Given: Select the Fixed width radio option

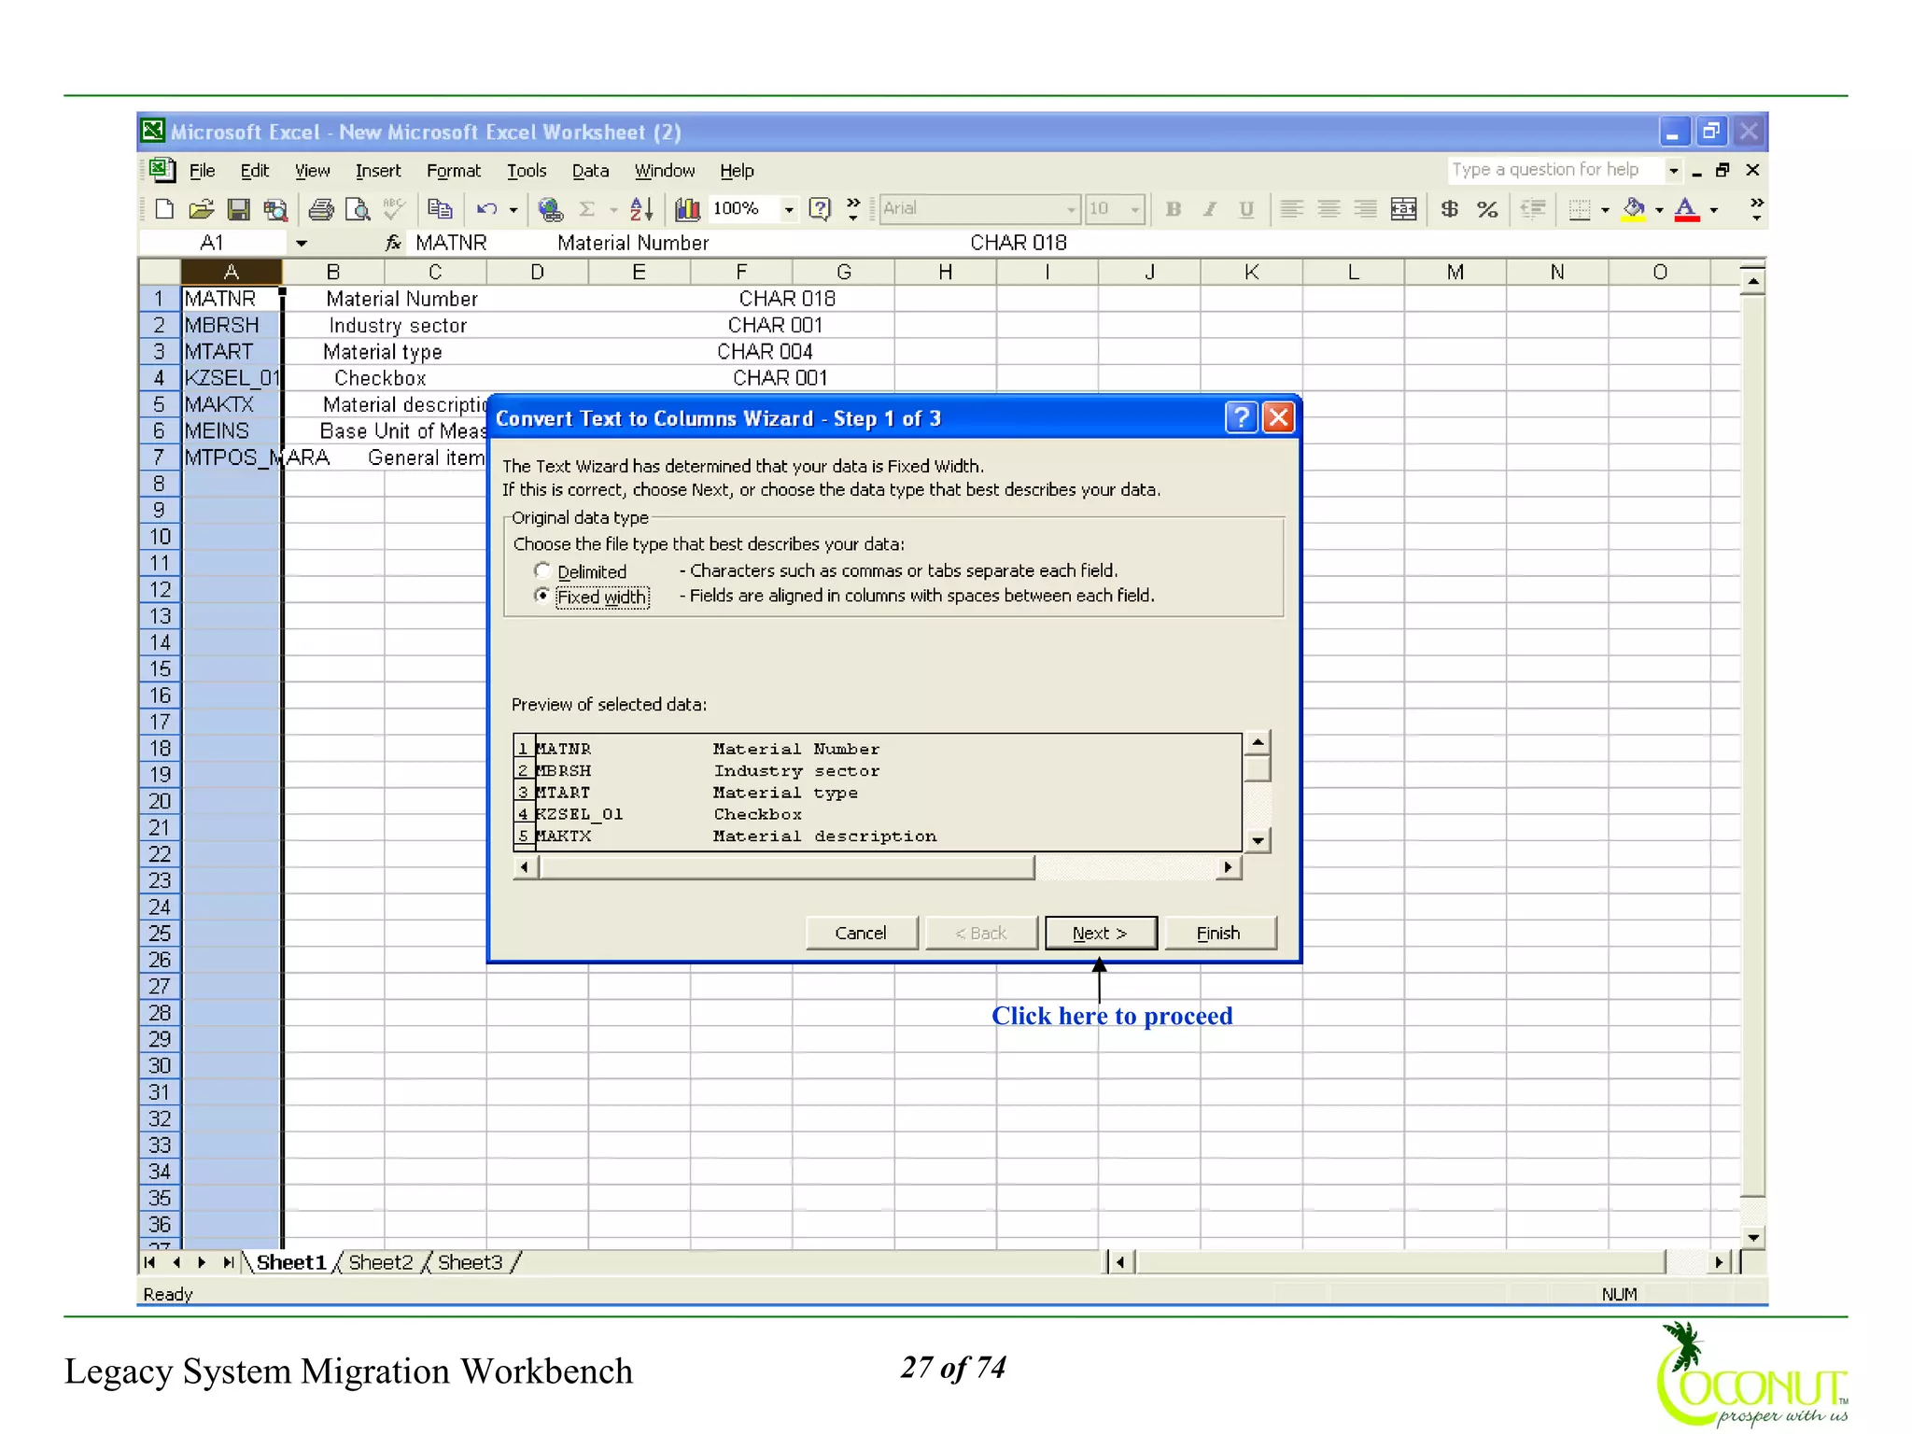Looking at the screenshot, I should pos(542,596).
